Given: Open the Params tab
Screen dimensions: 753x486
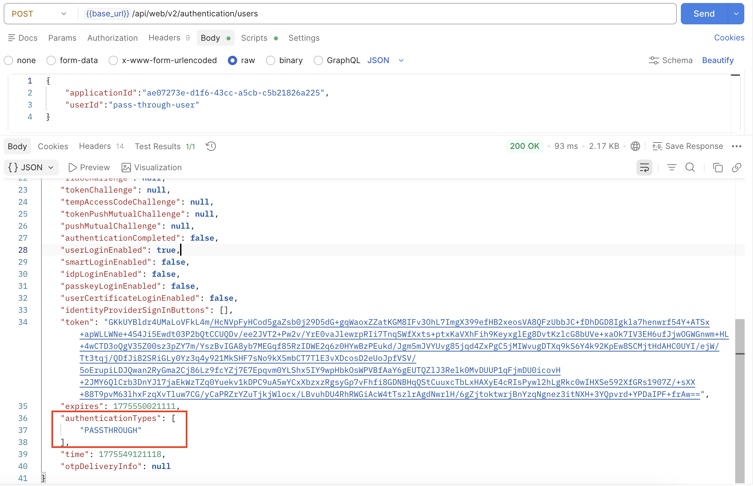Looking at the screenshot, I should 62,38.
